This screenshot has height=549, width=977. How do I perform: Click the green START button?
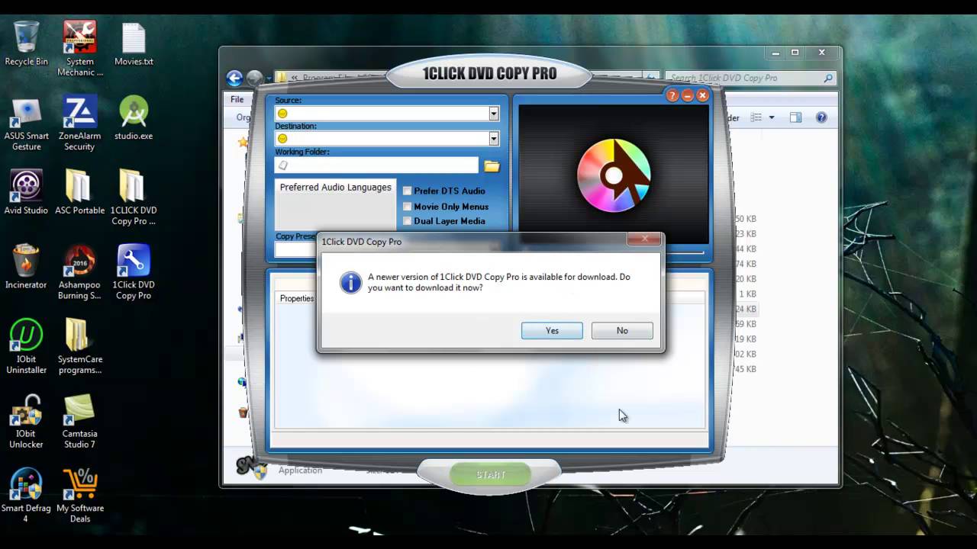(491, 474)
